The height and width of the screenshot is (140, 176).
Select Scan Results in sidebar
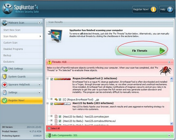21,36
